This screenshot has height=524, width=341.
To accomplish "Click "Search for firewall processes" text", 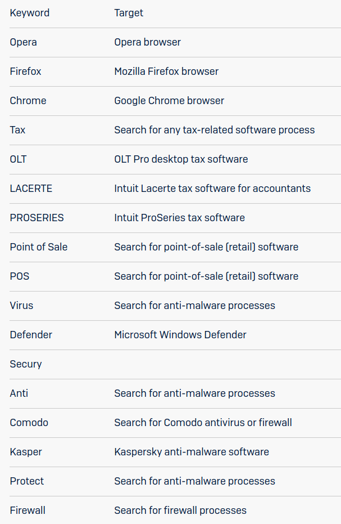I will click(x=180, y=510).
